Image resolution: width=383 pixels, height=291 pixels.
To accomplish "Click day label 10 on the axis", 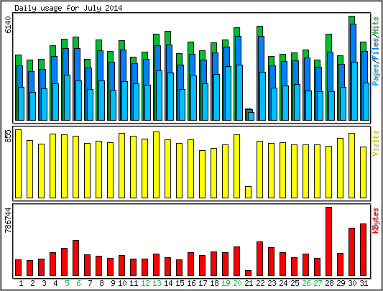I will point(122,283).
